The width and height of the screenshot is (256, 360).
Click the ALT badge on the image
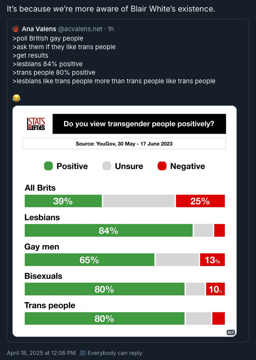click(x=230, y=332)
